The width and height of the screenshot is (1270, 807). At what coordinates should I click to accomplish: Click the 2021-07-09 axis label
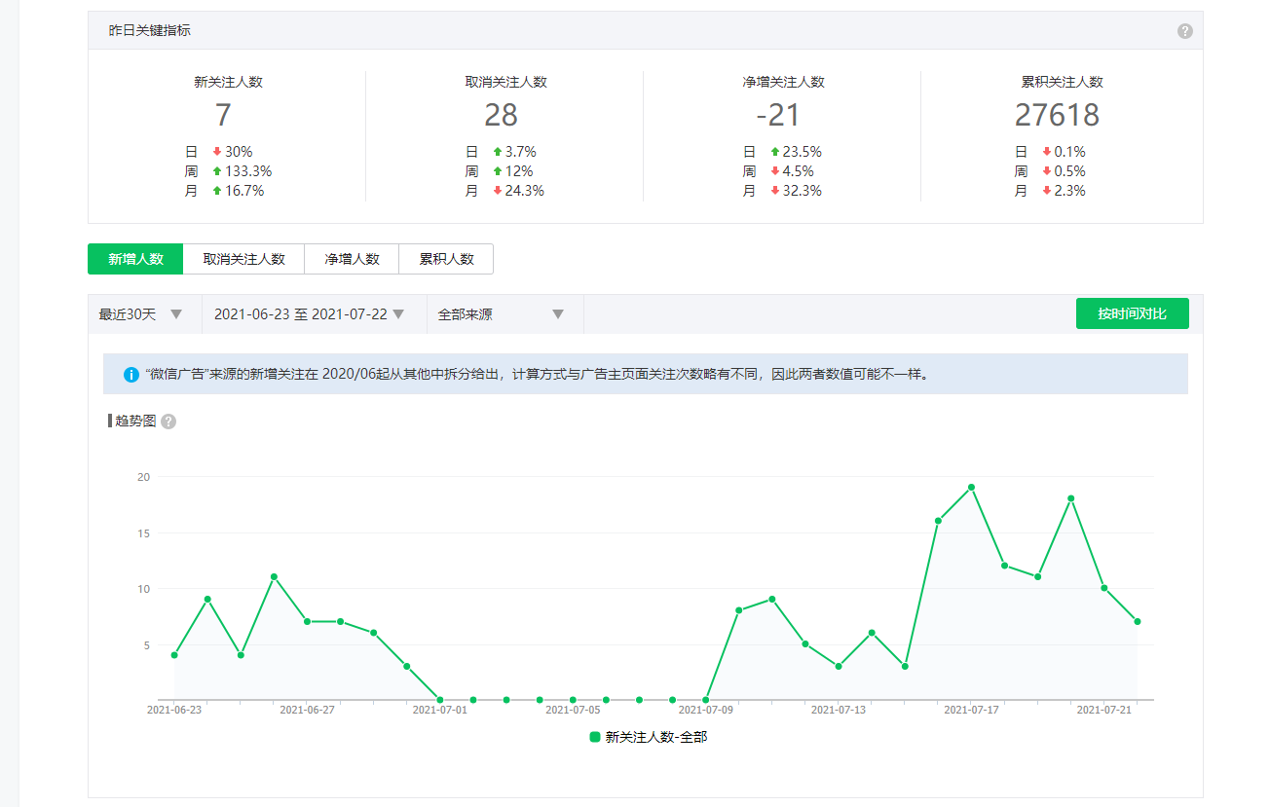coord(705,711)
